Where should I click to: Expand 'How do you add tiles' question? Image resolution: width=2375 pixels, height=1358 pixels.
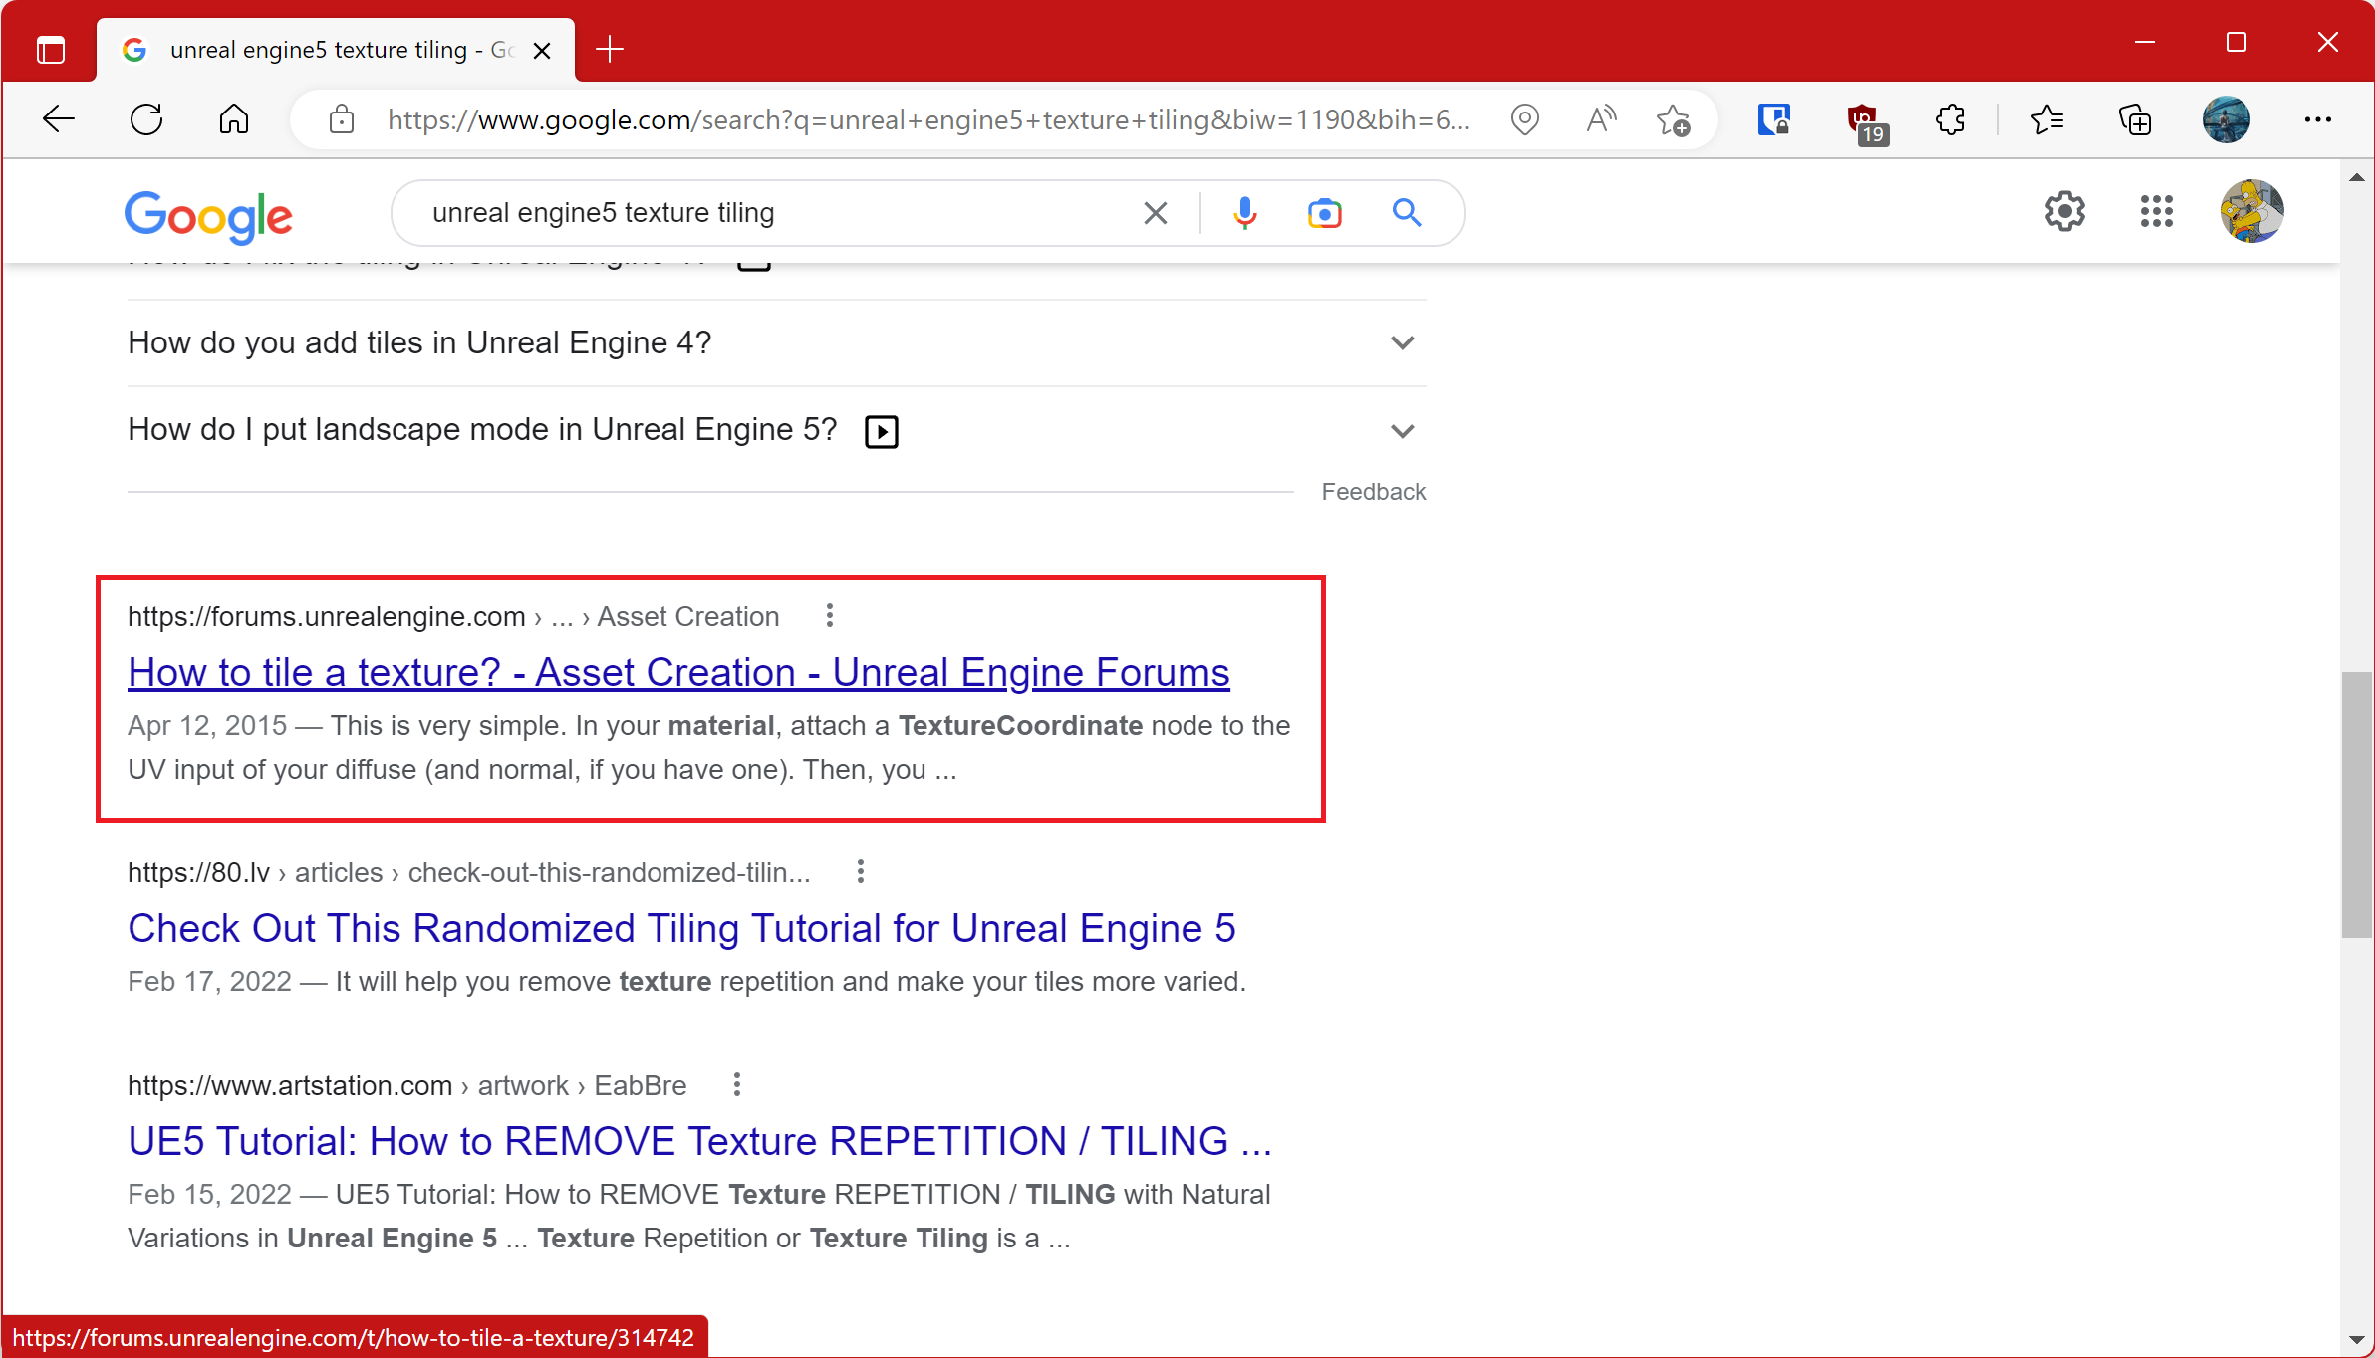pos(1402,343)
